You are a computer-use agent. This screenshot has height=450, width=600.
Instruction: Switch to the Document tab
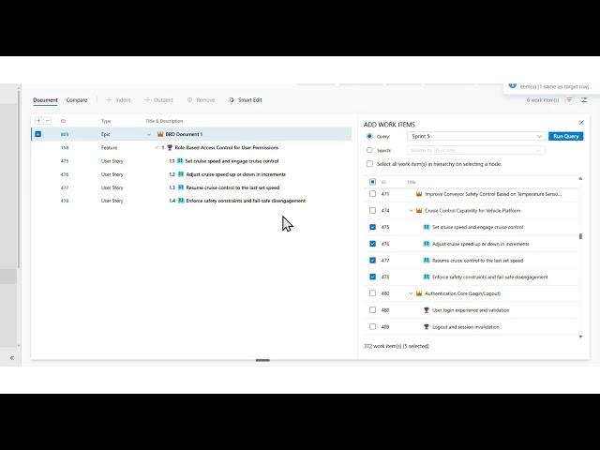[x=45, y=100]
